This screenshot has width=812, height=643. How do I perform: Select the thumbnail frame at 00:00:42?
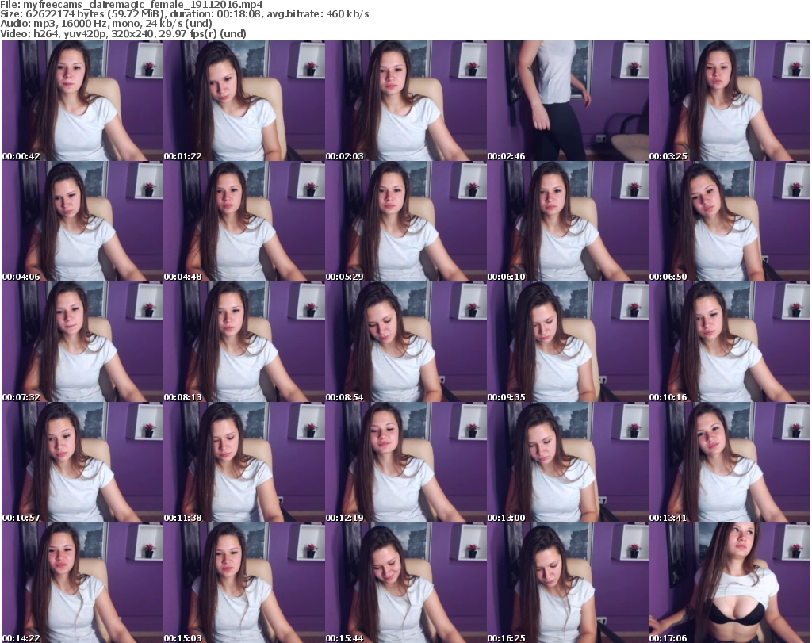[x=82, y=101]
